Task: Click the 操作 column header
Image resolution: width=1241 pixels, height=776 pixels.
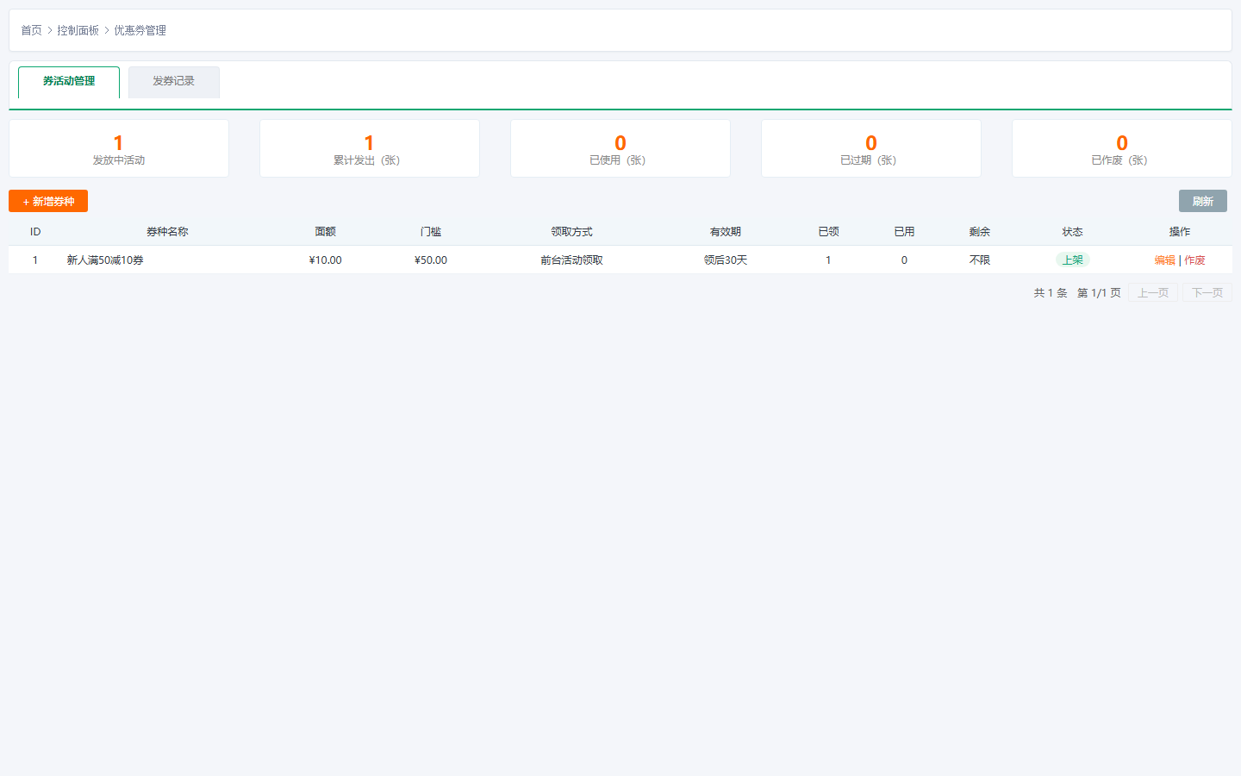Action: point(1180,232)
